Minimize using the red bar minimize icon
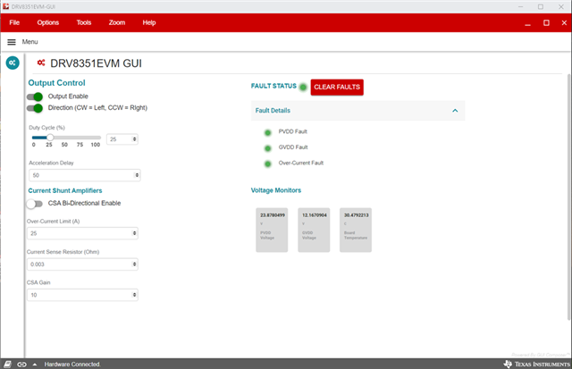572x369 pixels. point(527,24)
